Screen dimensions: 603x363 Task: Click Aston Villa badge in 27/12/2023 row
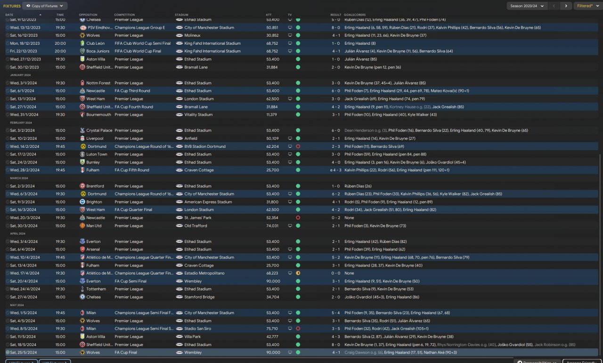[x=82, y=59]
